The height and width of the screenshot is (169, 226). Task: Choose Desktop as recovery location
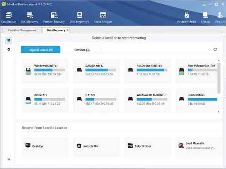tap(45, 146)
